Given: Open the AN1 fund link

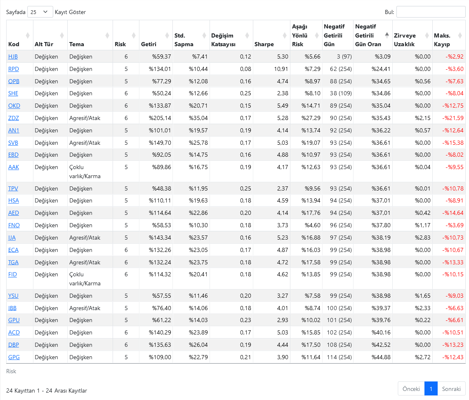Looking at the screenshot, I should click(x=14, y=130).
